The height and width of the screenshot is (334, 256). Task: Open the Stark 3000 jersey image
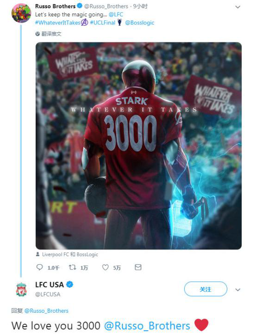138,146
